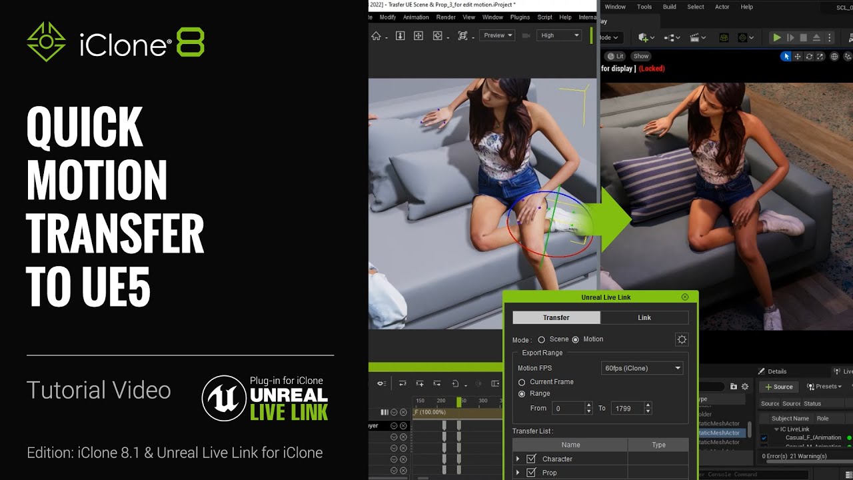Open the Unreal Details tab

tap(772, 371)
